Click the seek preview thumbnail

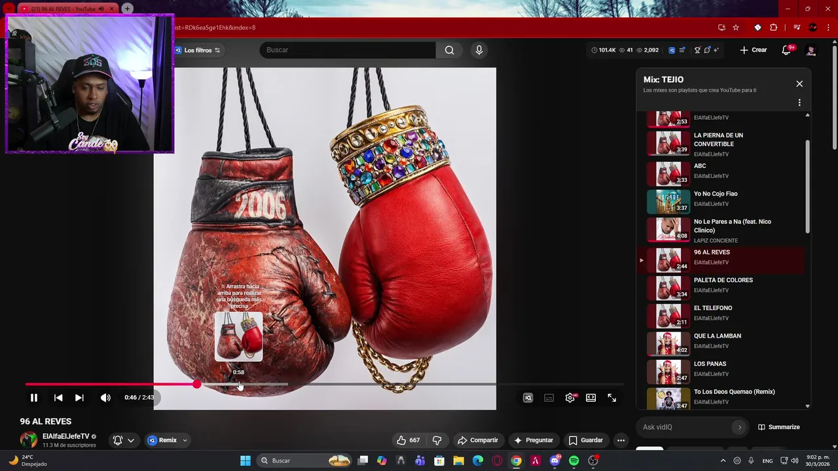click(238, 337)
